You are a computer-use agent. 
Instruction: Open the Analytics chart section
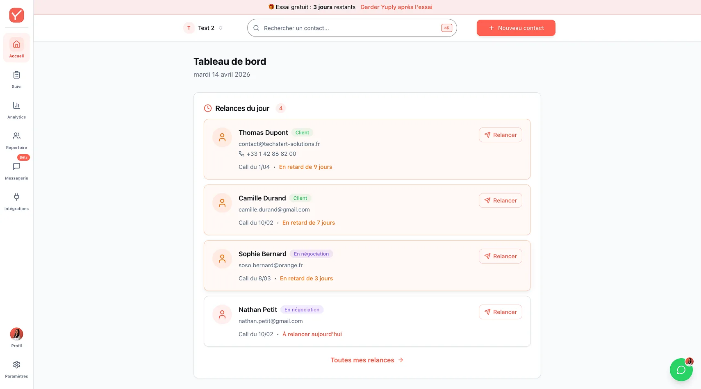[16, 110]
